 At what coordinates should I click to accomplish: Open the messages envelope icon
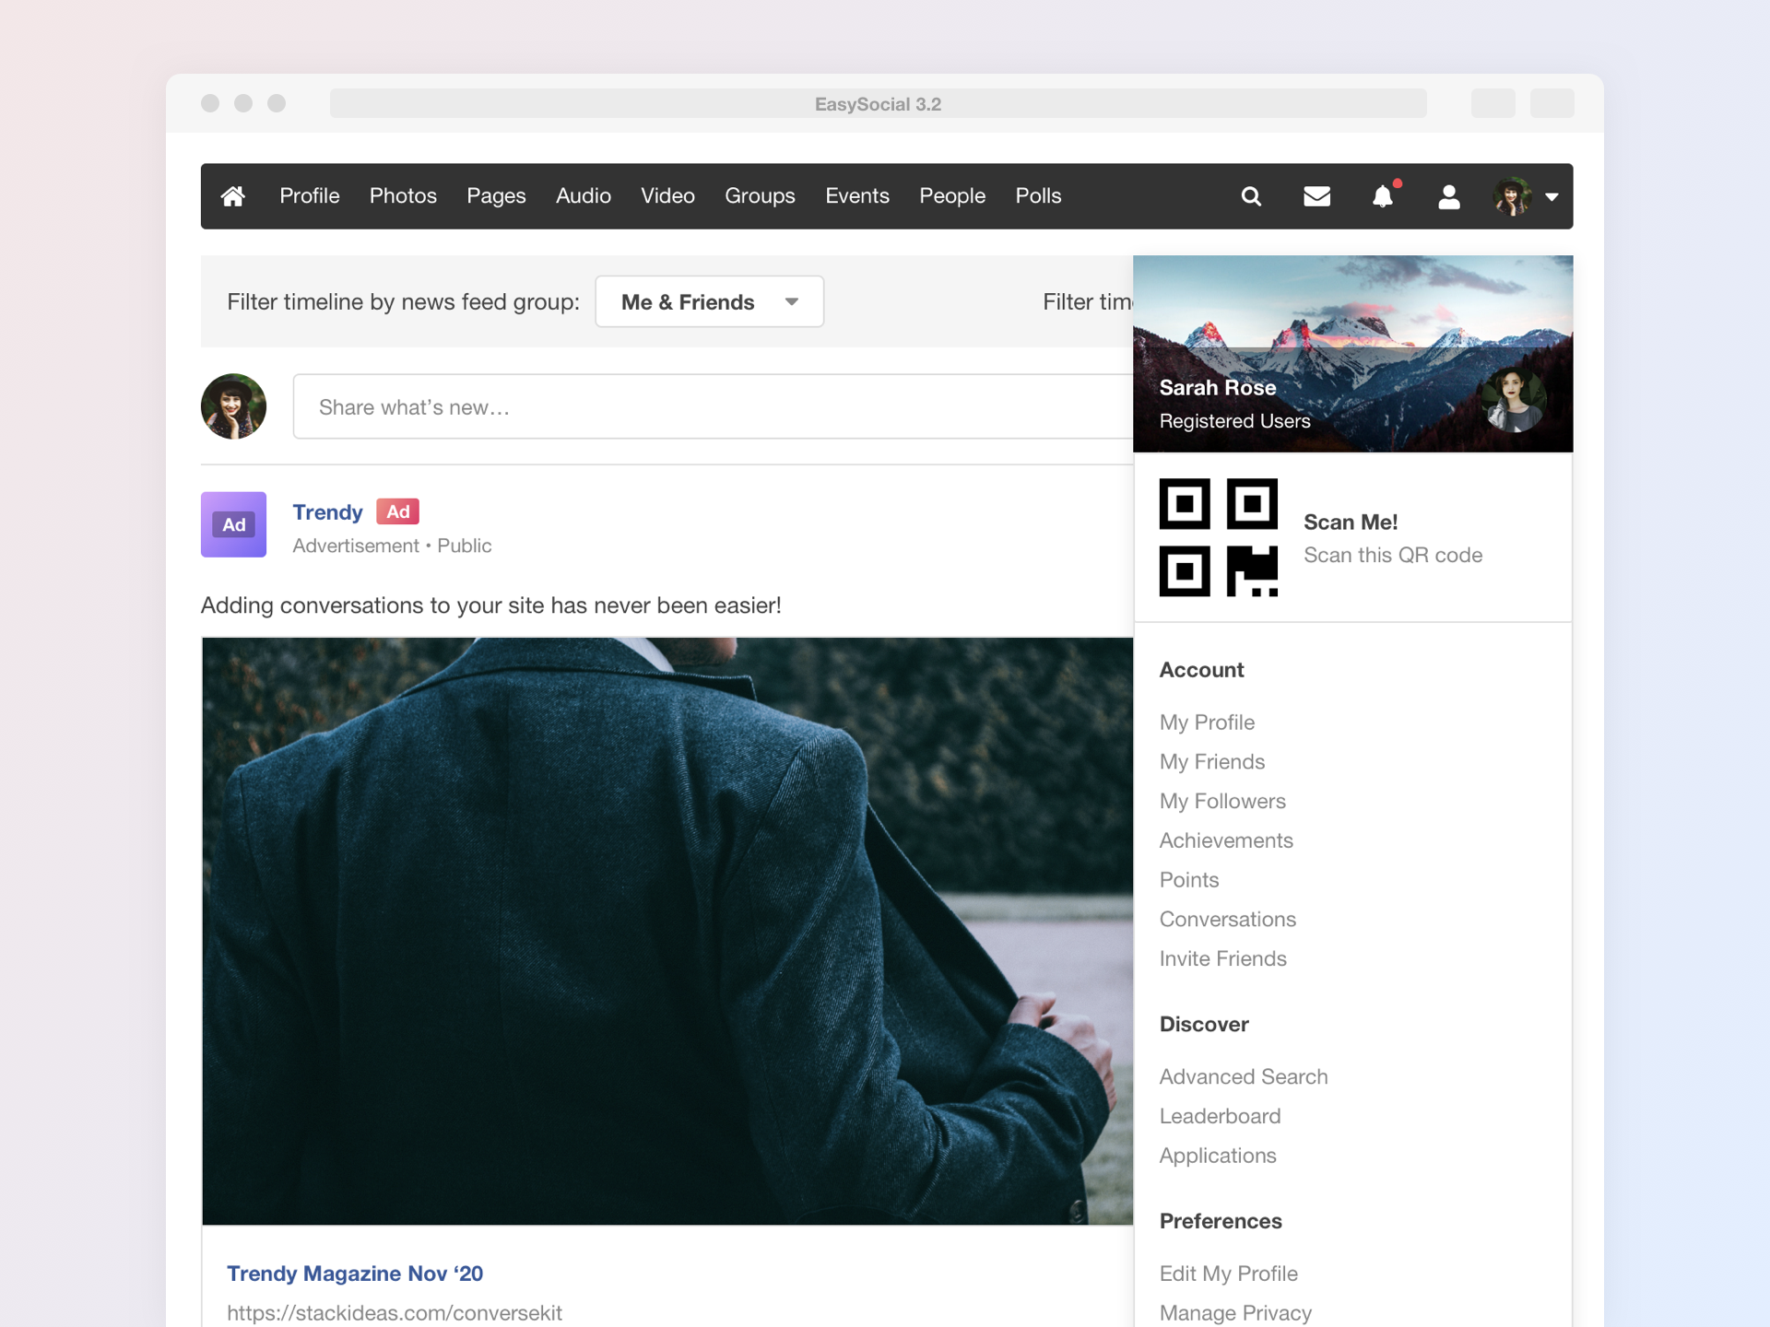click(x=1316, y=196)
